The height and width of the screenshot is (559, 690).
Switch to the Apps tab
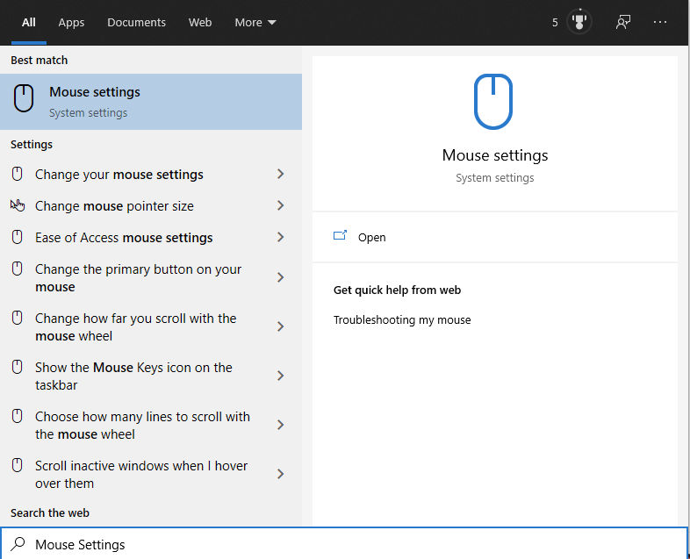pos(71,22)
